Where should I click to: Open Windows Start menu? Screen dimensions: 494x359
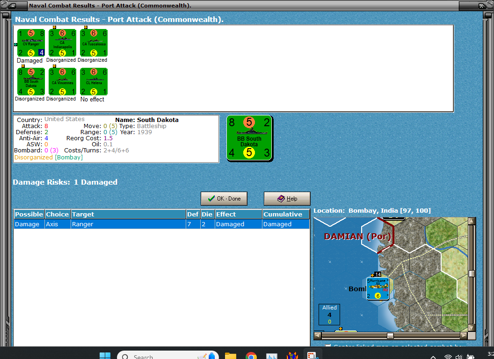[105, 356]
